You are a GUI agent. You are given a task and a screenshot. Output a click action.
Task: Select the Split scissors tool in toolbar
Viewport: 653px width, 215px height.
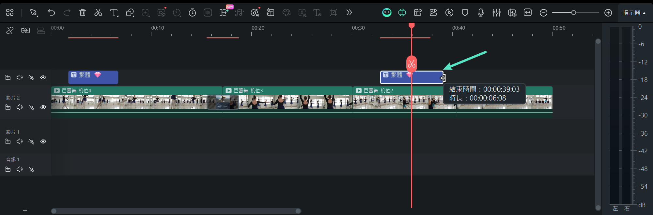click(x=98, y=13)
